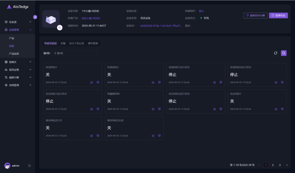Click the 复制访问令牌 button

[255, 16]
